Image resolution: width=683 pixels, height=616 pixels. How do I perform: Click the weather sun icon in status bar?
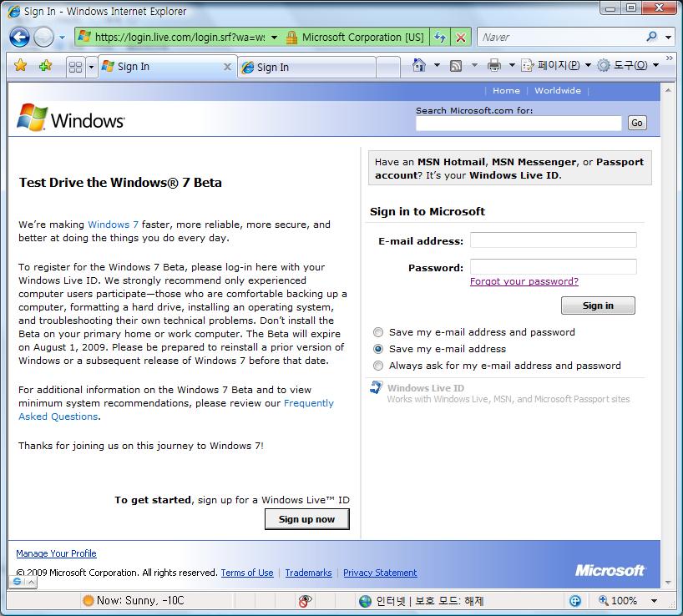click(x=88, y=601)
